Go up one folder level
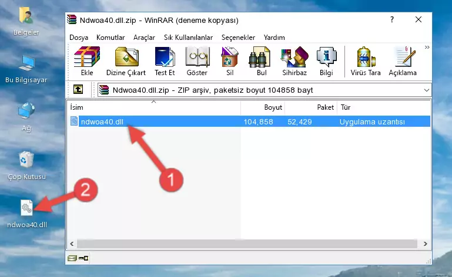452x277 pixels. pyautogui.click(x=78, y=90)
